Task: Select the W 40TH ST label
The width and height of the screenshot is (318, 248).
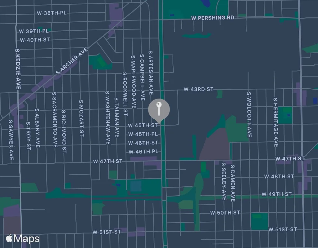Action: pyautogui.click(x=35, y=40)
